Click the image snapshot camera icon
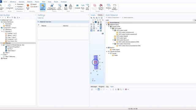196x110 pixels. (98, 31)
